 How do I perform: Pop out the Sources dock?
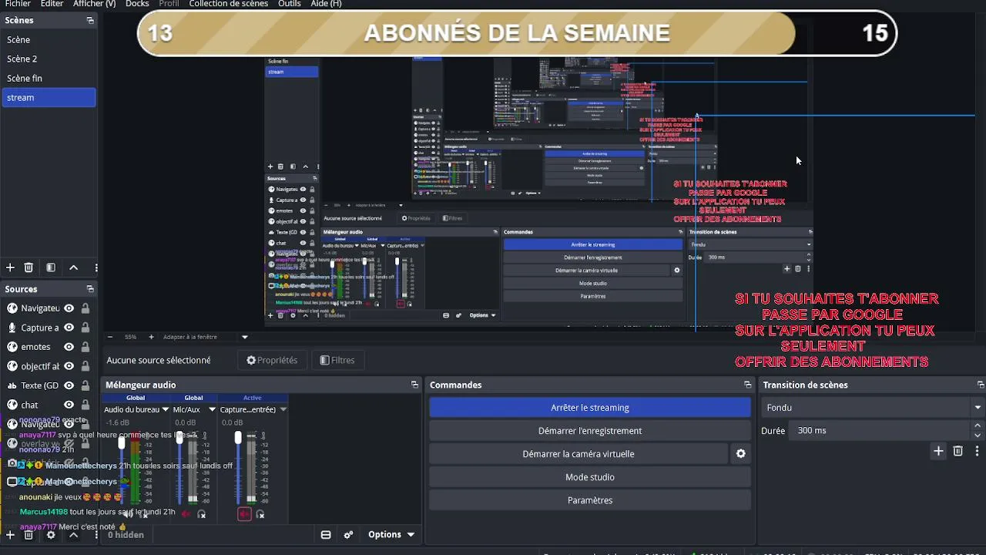tap(90, 289)
